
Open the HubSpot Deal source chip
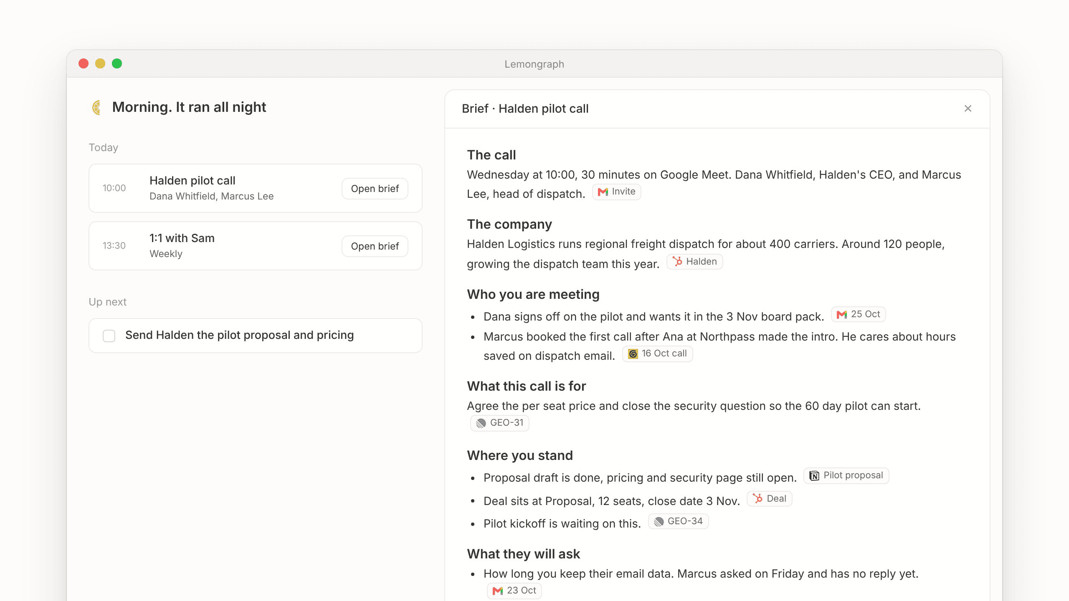coord(769,499)
